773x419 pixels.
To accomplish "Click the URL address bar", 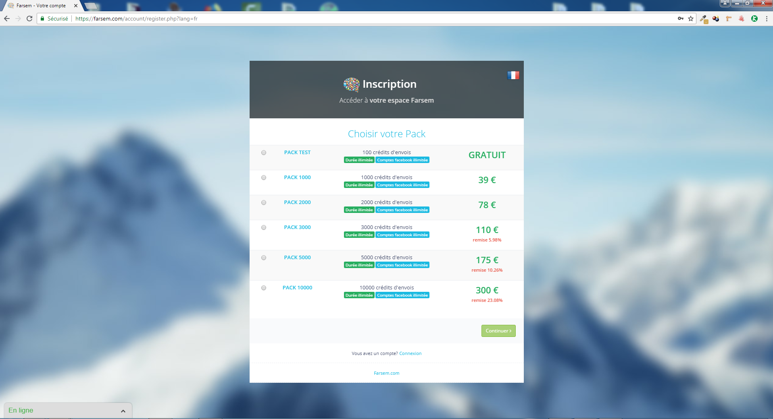I will 363,19.
